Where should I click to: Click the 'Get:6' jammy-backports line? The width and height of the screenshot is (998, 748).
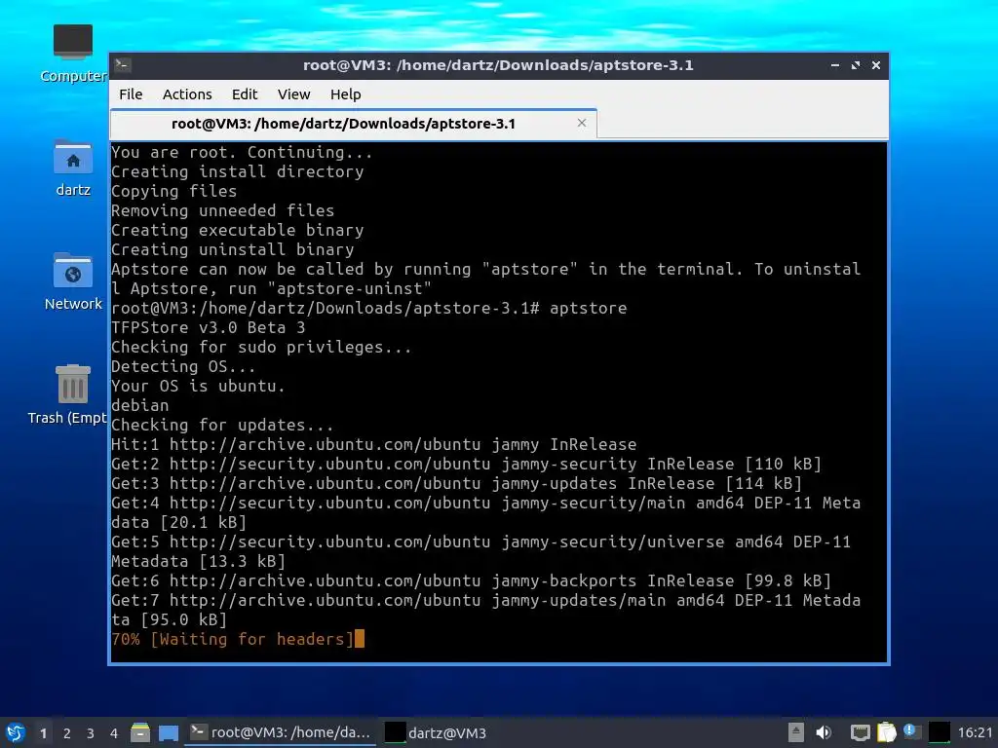click(471, 580)
